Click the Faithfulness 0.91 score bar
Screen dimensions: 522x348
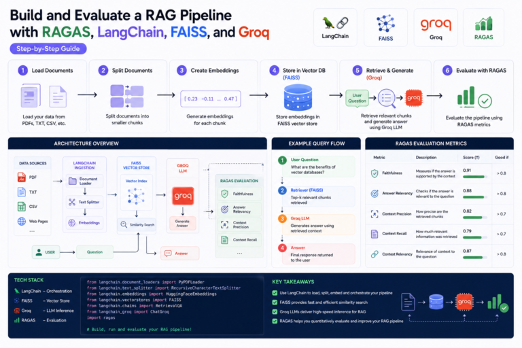pos(474,177)
